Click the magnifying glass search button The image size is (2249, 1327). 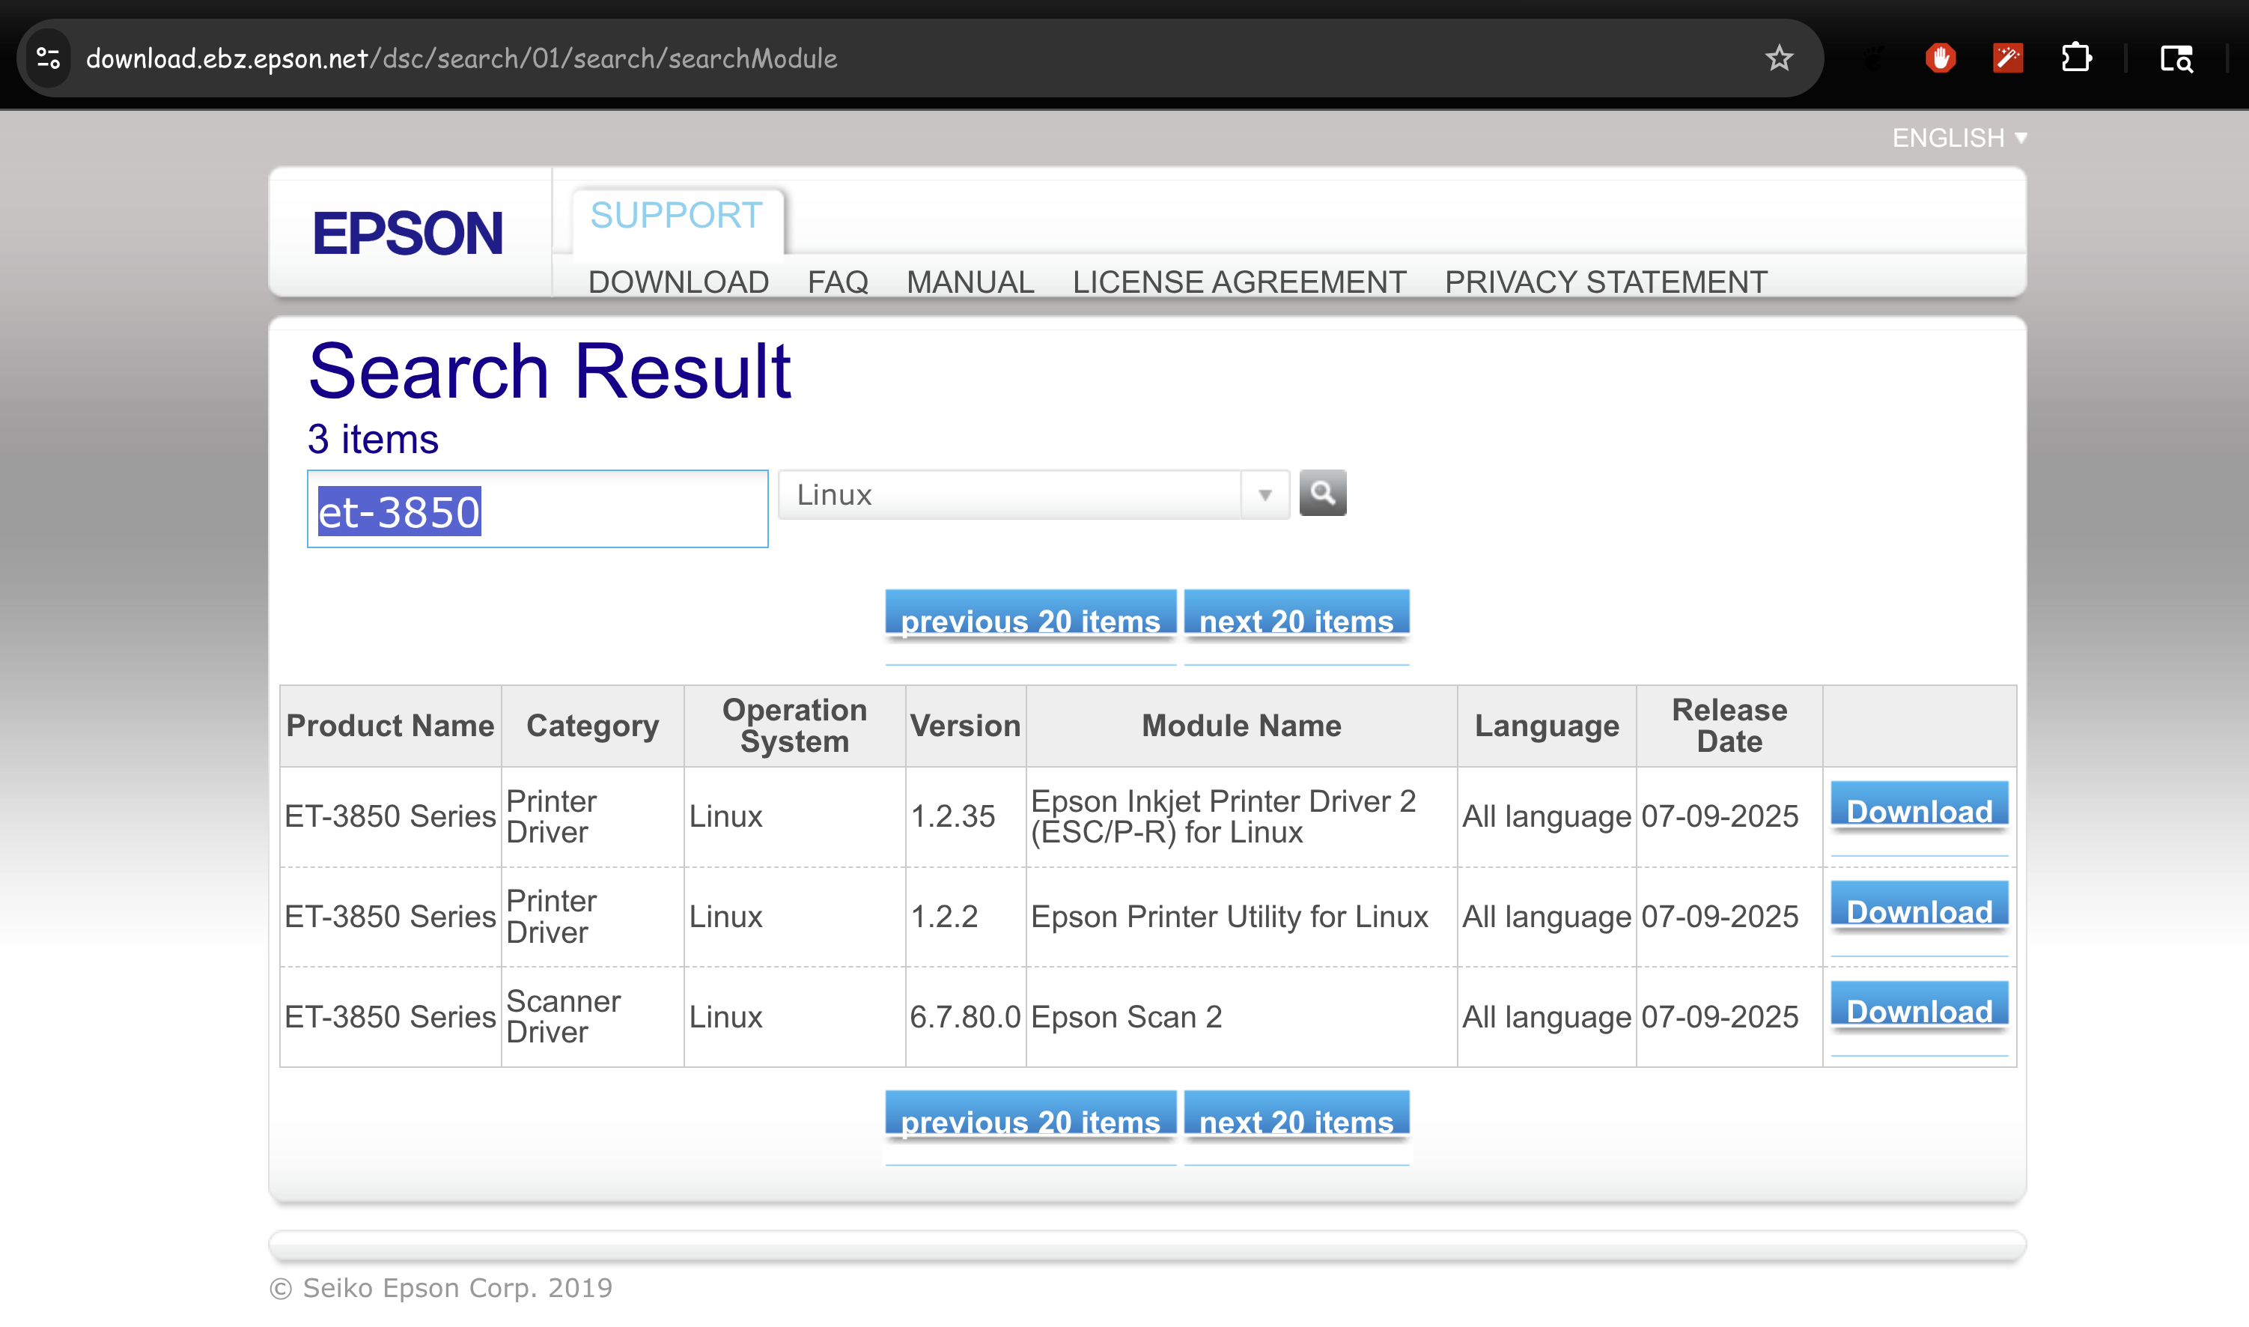pyautogui.click(x=1322, y=493)
